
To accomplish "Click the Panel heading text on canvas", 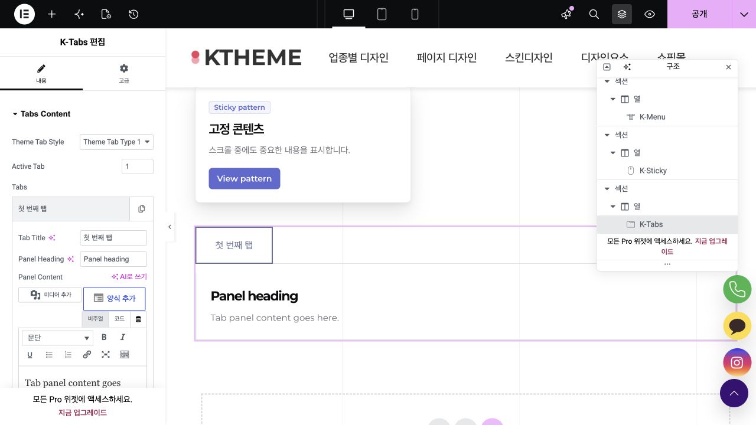I will (254, 296).
